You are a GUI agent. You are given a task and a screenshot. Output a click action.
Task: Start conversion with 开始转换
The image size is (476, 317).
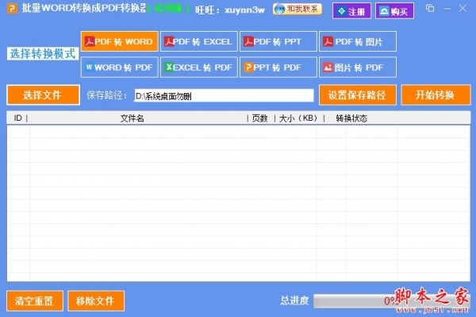436,95
